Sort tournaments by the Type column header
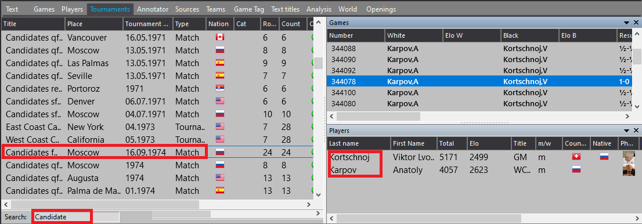 tap(189, 24)
